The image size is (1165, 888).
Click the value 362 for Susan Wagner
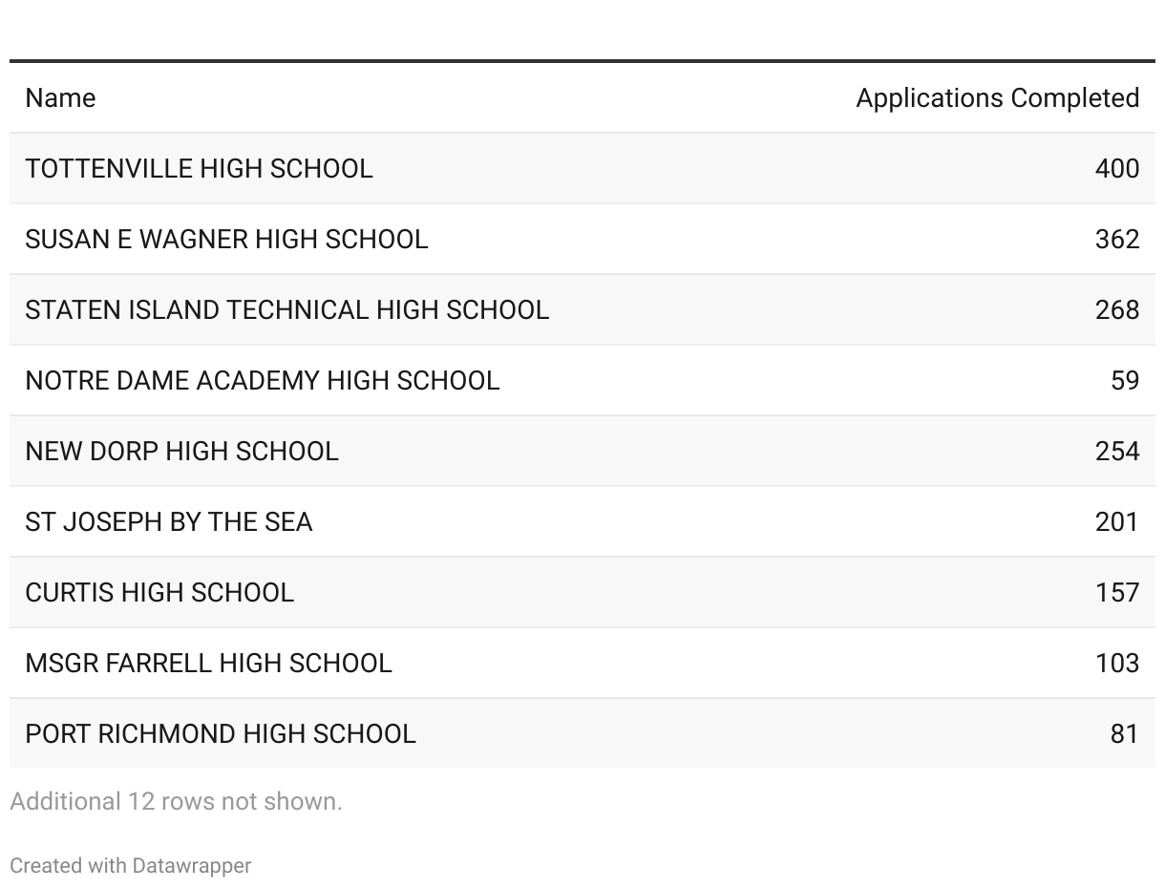(1117, 240)
